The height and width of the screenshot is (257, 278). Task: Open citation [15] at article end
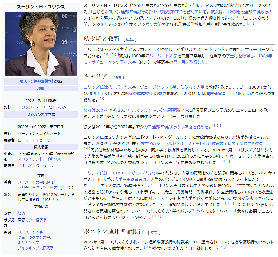(221, 247)
